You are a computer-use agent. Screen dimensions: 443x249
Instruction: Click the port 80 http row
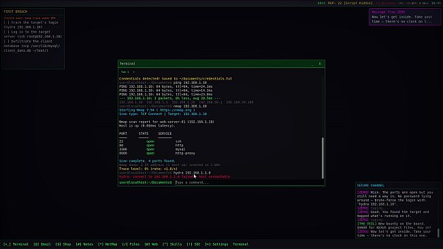click(151, 146)
